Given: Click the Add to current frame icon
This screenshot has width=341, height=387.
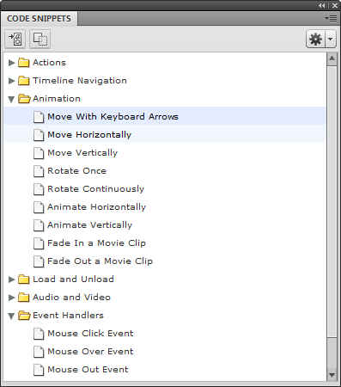Looking at the screenshot, I should (15, 39).
